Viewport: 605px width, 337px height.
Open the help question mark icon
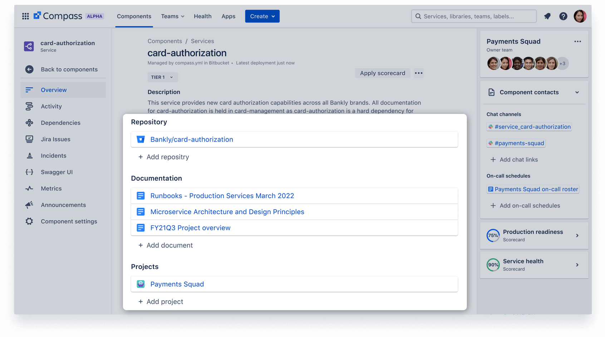tap(563, 16)
